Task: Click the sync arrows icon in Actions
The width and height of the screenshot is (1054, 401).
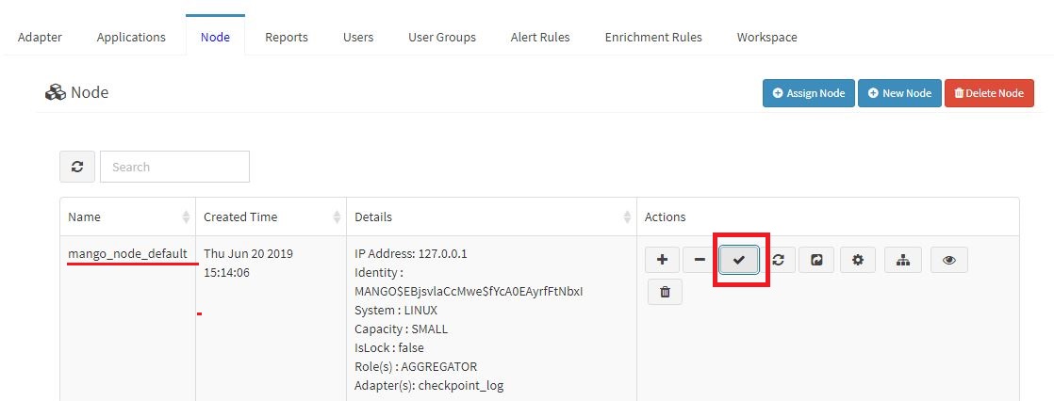Action: [779, 260]
